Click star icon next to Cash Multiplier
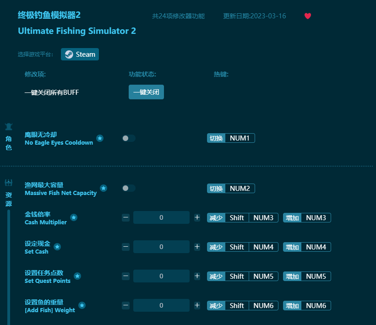376x325 pixels. point(74,217)
